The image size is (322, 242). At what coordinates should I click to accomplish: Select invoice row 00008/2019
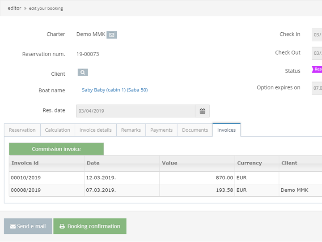26,190
